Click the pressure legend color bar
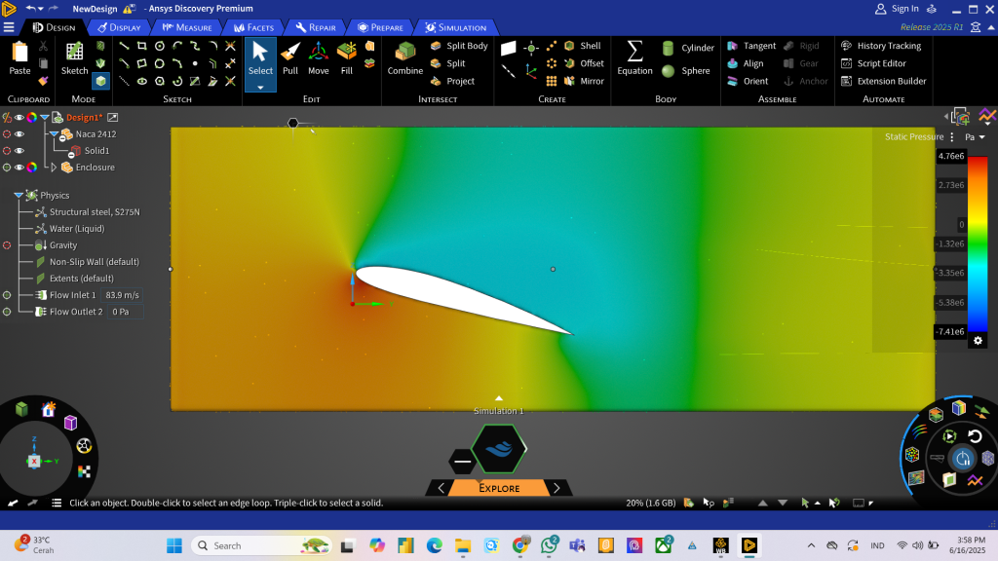Image resolution: width=998 pixels, height=561 pixels. tap(978, 243)
